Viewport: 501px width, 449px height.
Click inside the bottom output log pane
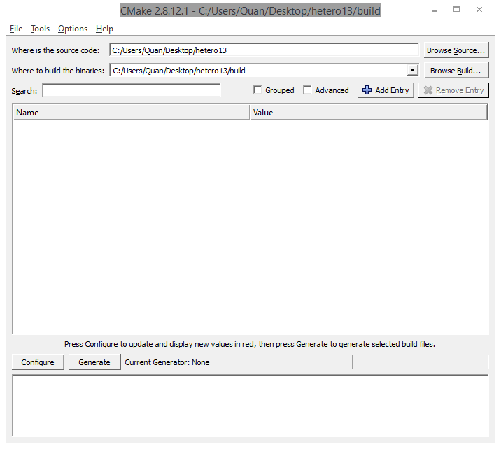click(250, 406)
